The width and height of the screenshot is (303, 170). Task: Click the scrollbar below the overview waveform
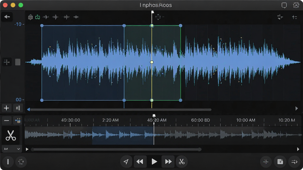[x=117, y=149]
